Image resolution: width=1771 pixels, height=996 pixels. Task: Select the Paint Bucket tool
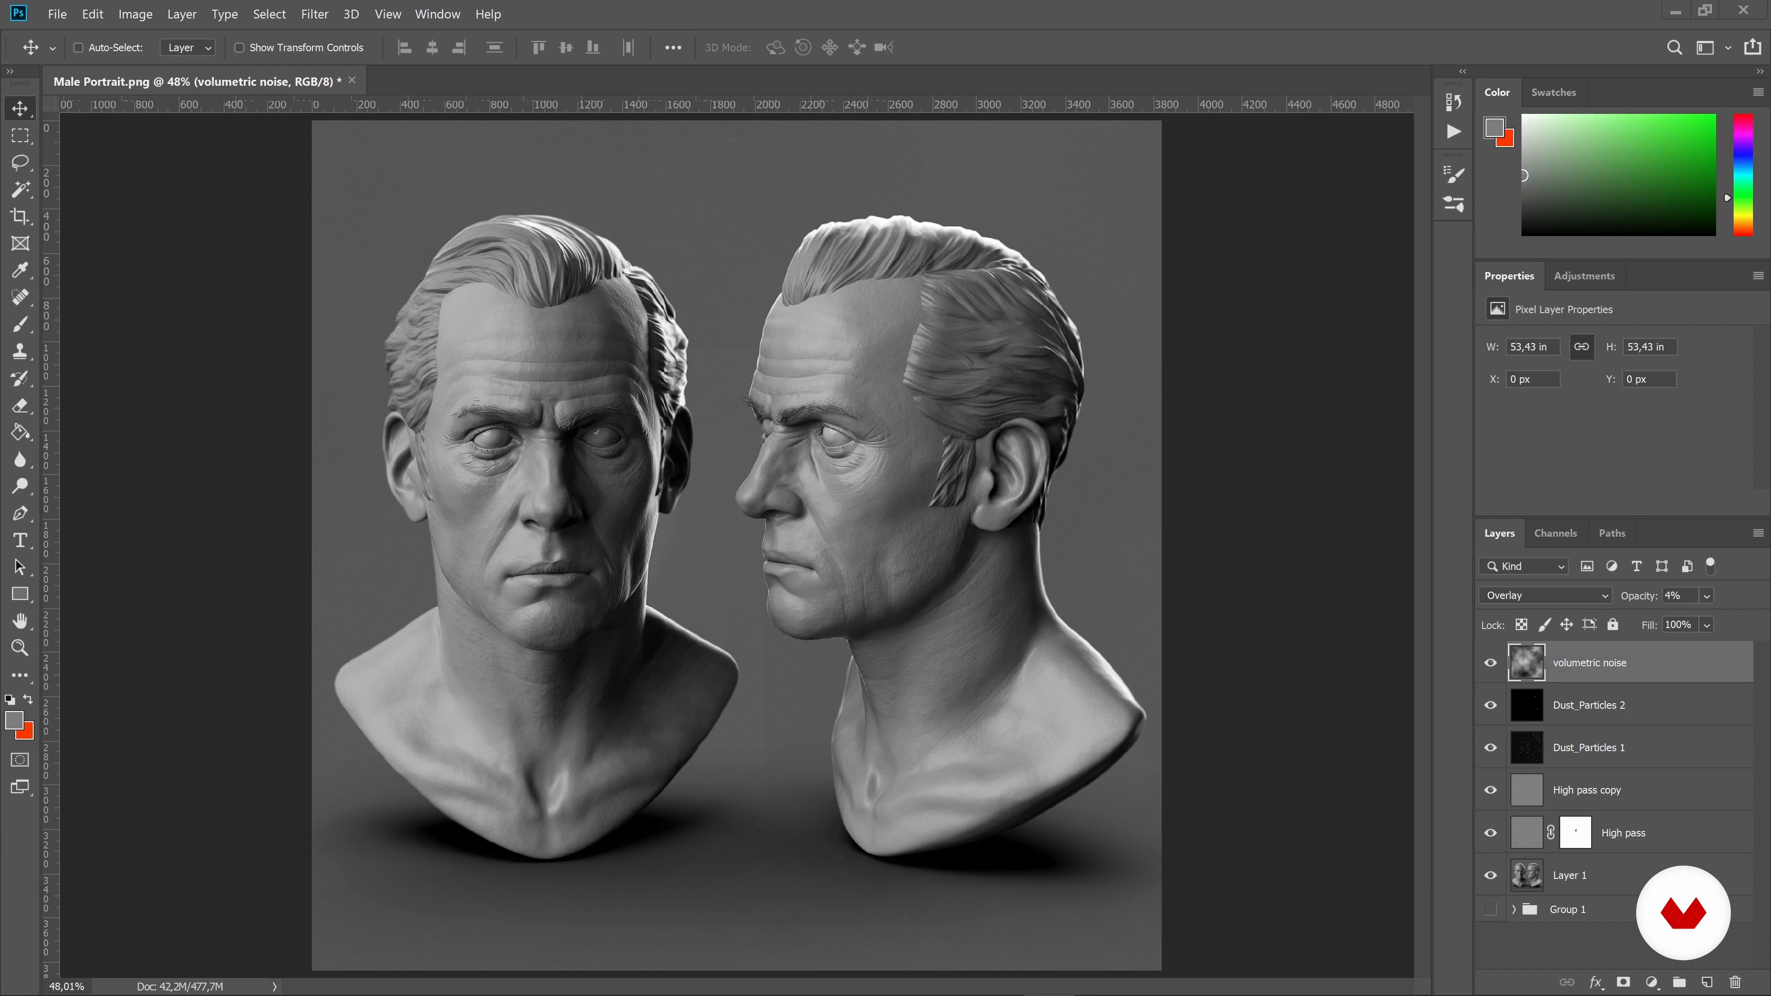click(x=20, y=433)
